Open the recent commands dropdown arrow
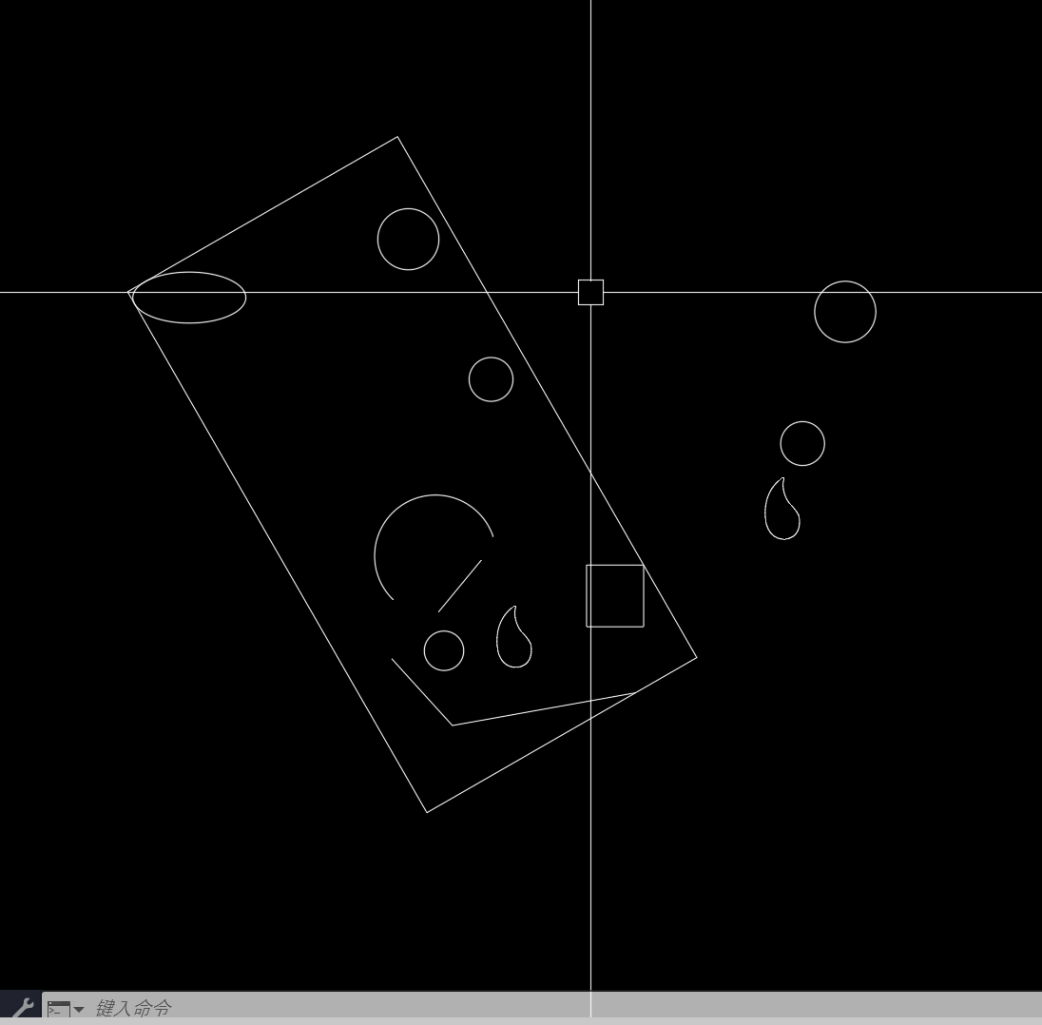Image resolution: width=1042 pixels, height=1025 pixels. [x=79, y=1009]
